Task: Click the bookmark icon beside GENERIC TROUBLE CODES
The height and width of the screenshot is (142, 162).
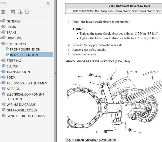Action: pyautogui.click(x=4, y=116)
